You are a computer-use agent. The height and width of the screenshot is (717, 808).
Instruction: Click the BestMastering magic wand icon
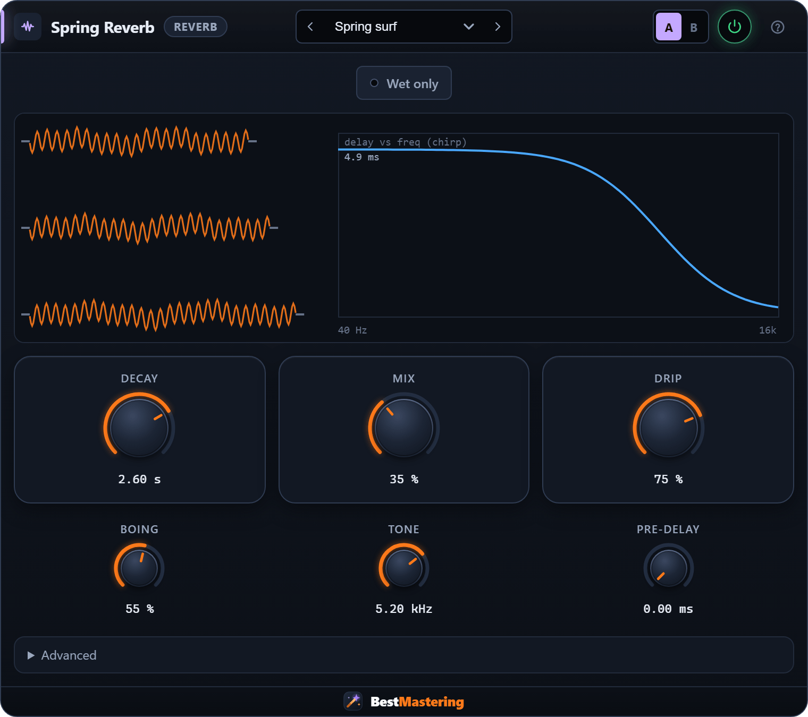click(353, 701)
